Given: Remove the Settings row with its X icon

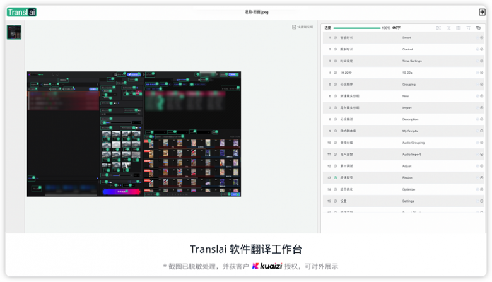Looking at the screenshot, I should click(x=481, y=201).
